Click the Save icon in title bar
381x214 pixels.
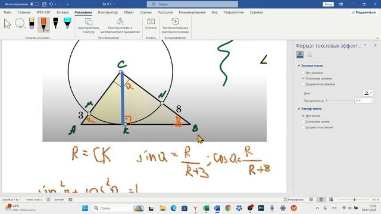(44, 4)
